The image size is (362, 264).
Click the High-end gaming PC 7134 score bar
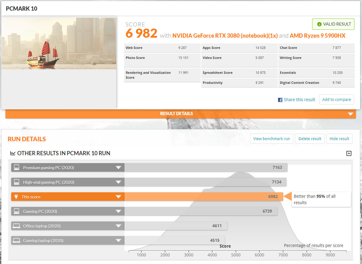pyautogui.click(x=205, y=182)
